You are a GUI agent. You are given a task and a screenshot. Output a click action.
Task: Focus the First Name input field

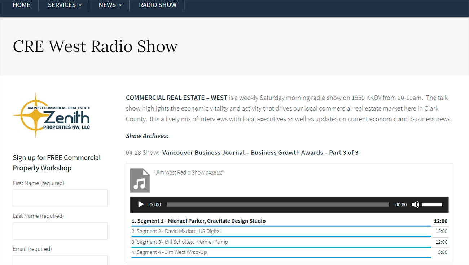60,198
